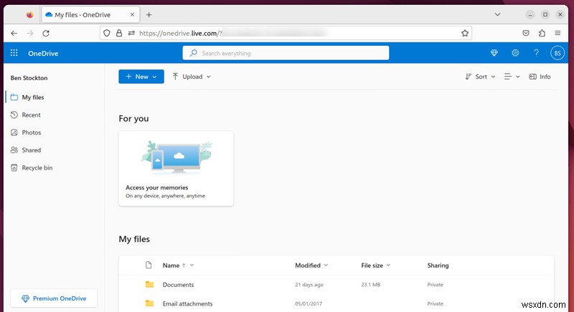This screenshot has width=574, height=312.
Task: Open Firefox Pocket save icon
Action: 526,33
